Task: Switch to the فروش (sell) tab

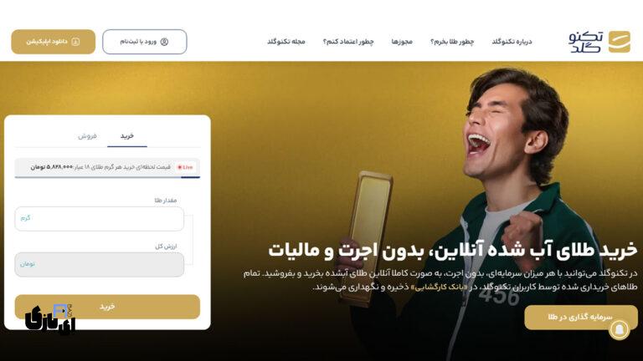Action: point(87,136)
